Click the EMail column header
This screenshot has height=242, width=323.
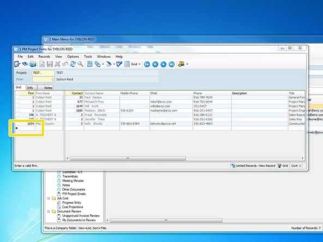(x=171, y=93)
